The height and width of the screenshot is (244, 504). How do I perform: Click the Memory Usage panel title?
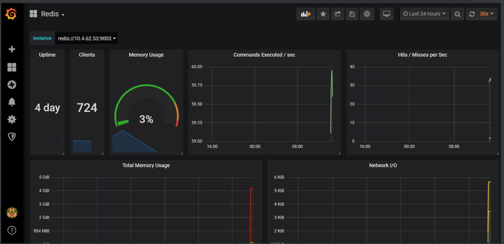tap(146, 55)
